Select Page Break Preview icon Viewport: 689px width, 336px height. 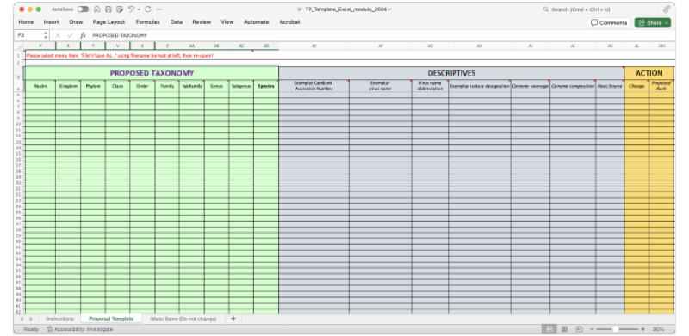pos(579,329)
